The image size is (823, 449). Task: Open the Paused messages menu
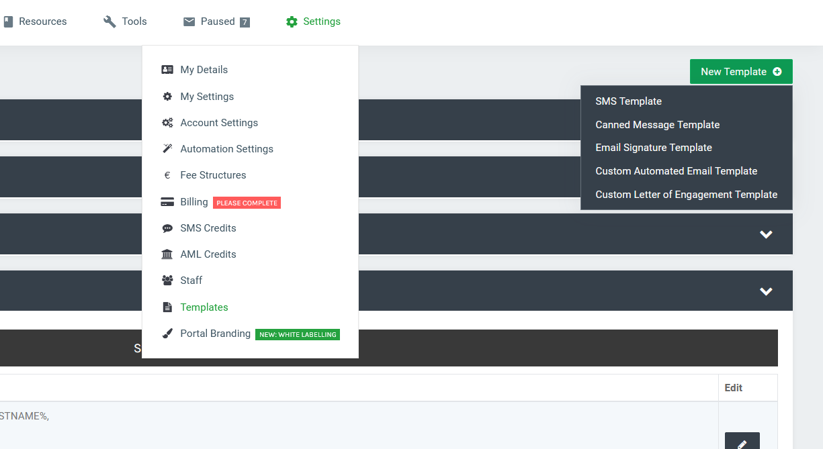tap(216, 21)
